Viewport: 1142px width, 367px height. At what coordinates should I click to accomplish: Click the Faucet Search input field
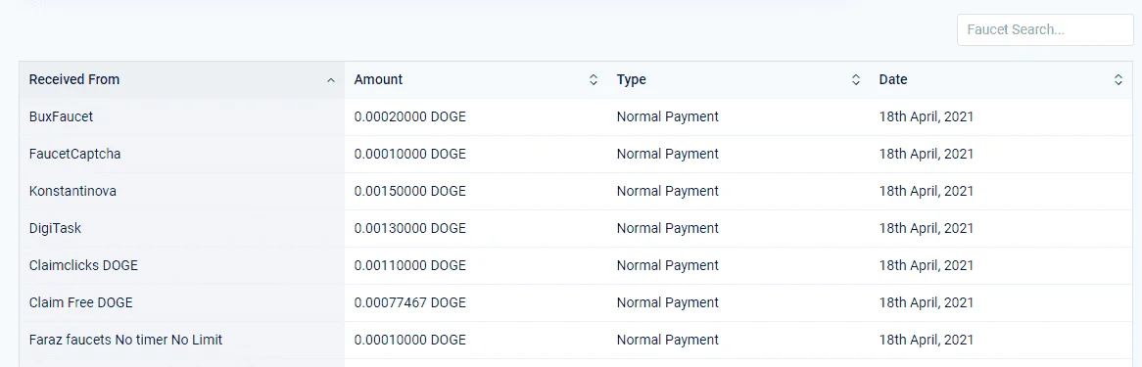point(1045,30)
